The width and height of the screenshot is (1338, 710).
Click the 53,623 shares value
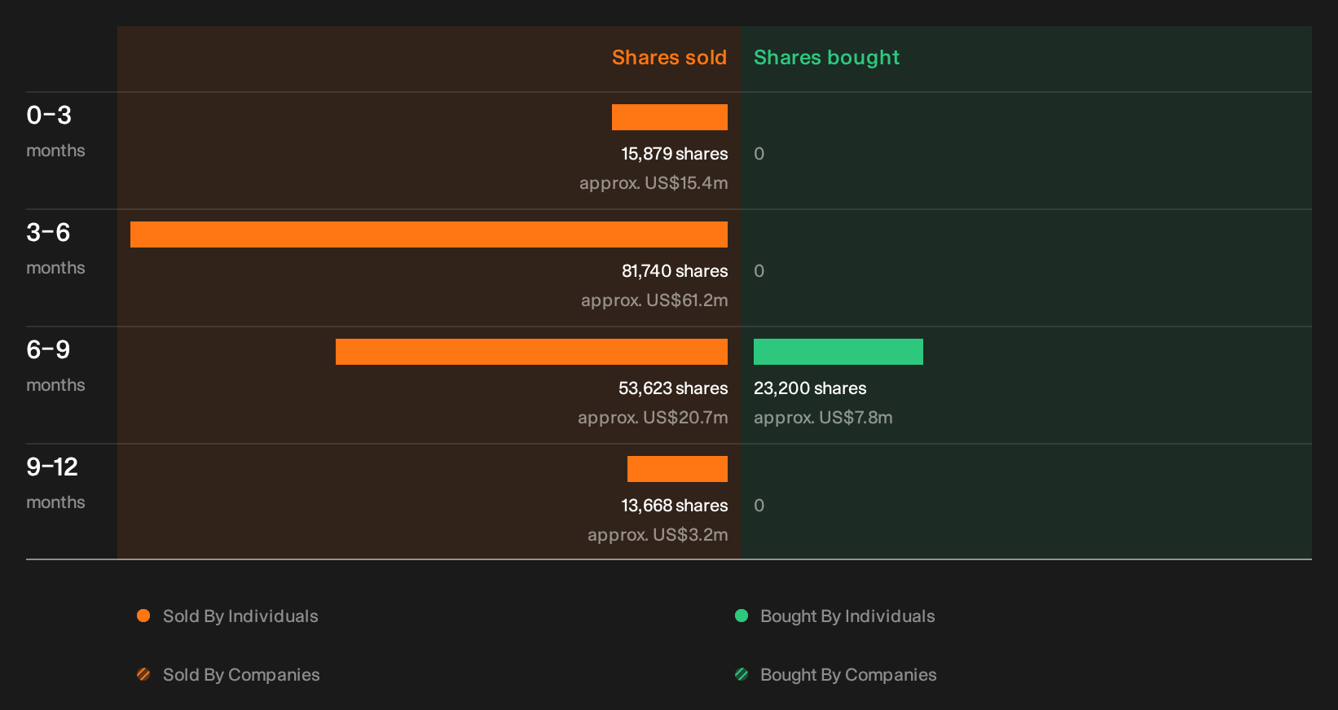(673, 388)
